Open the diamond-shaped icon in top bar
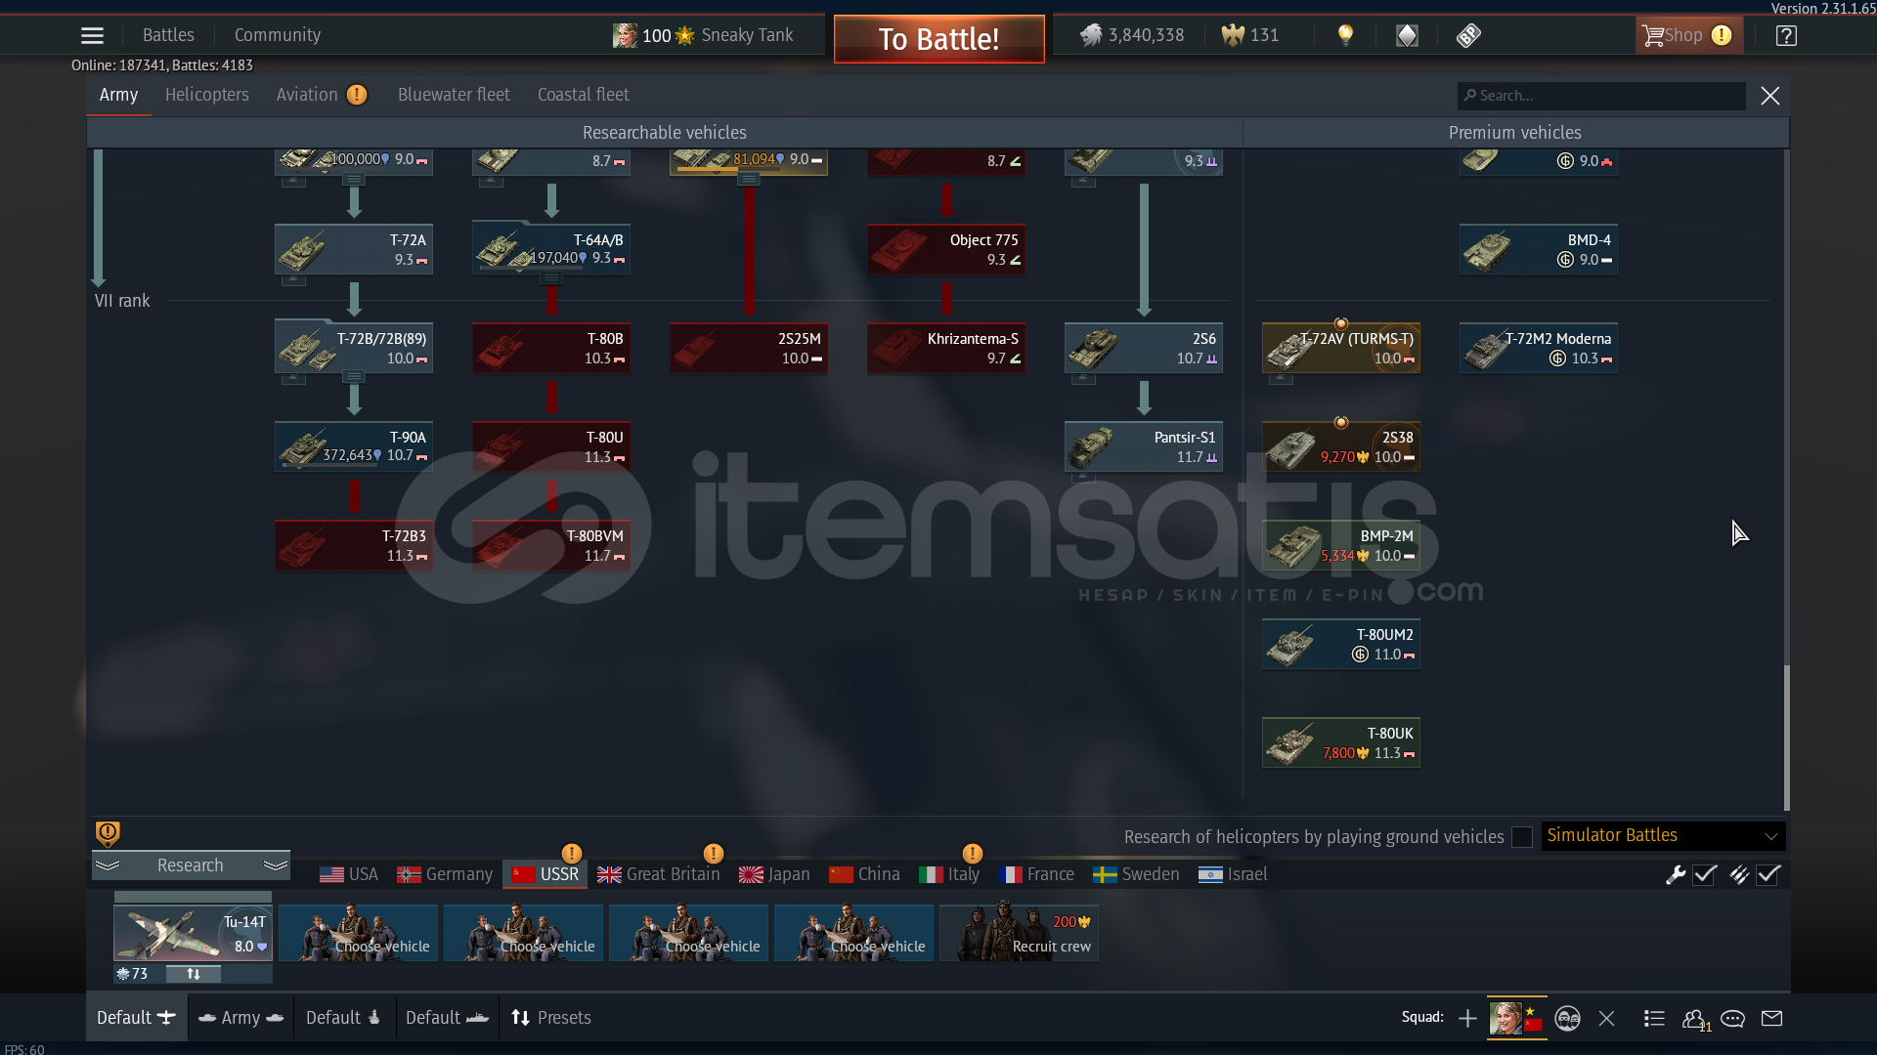Screen dimensions: 1877x1055 (x=1407, y=36)
